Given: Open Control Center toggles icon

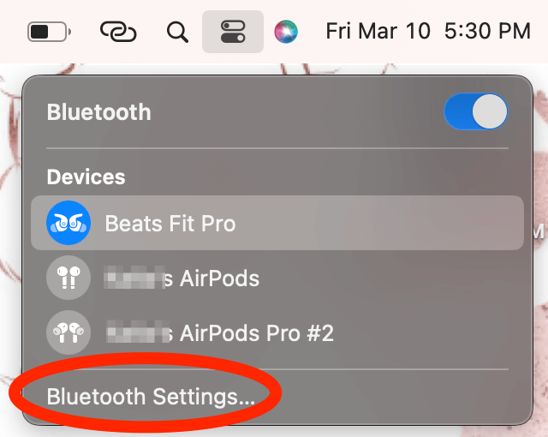Looking at the screenshot, I should point(233,32).
